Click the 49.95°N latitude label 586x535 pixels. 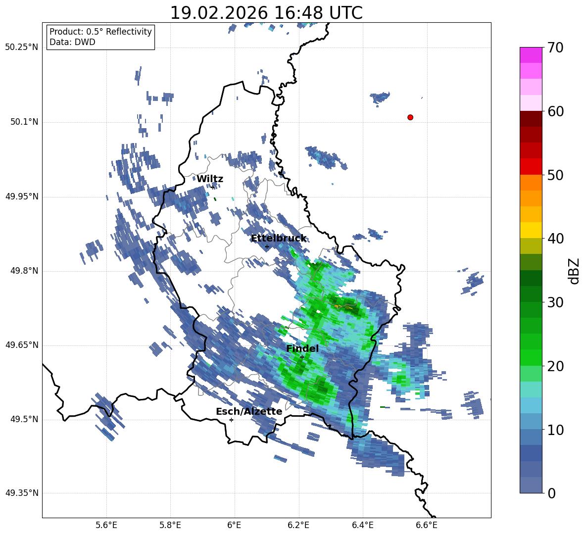[21, 196]
